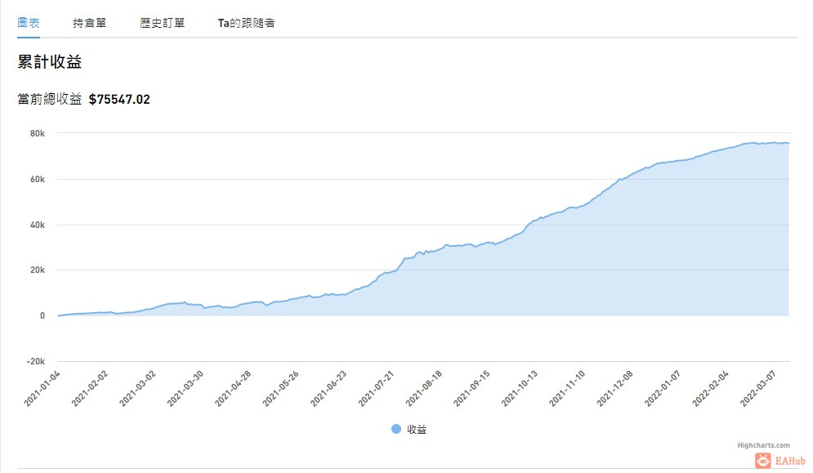Viewport: 813px width, 473px height.
Task: Click the 2021-03-30 date axis label
Action: tap(185, 389)
